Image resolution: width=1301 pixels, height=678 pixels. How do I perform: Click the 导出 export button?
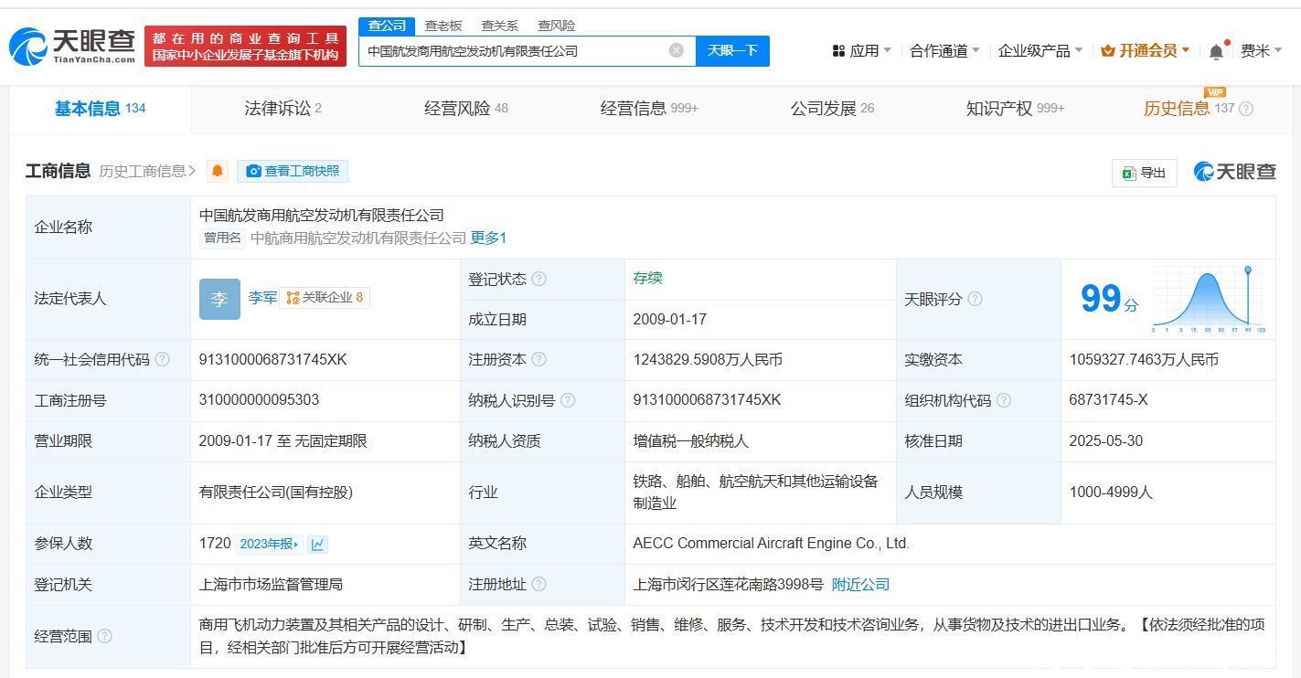1144,173
